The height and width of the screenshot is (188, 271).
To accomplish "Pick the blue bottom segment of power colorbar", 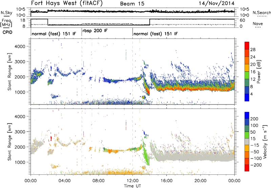I will click(247, 97).
